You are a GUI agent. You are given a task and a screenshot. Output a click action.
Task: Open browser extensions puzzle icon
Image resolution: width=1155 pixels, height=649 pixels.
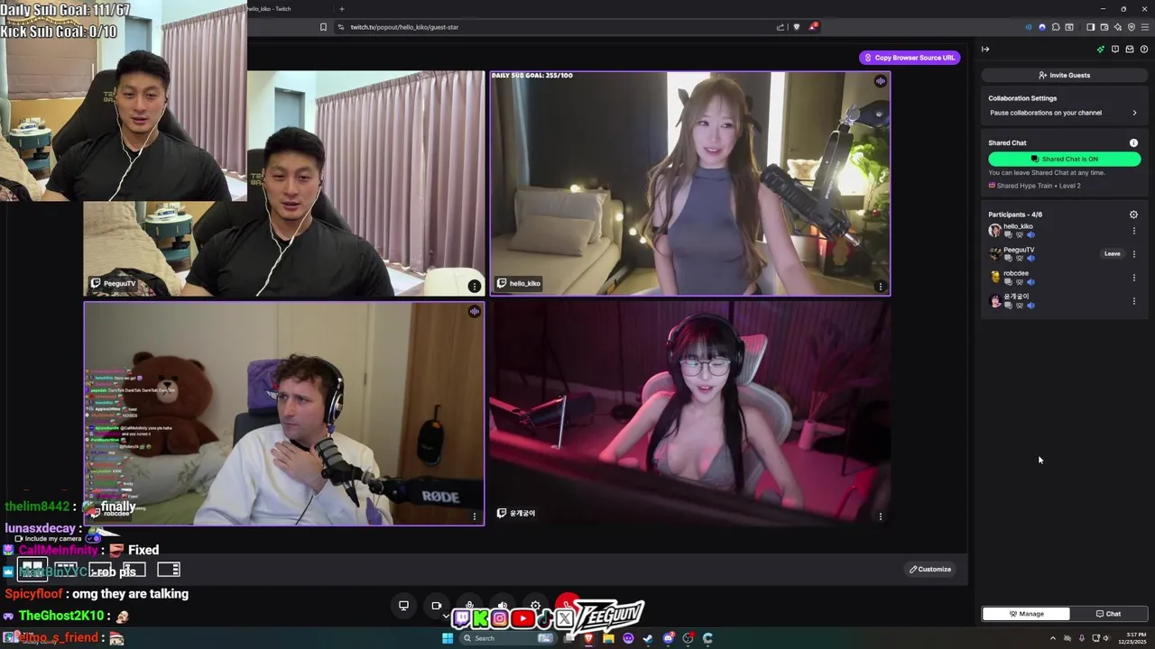1056,27
